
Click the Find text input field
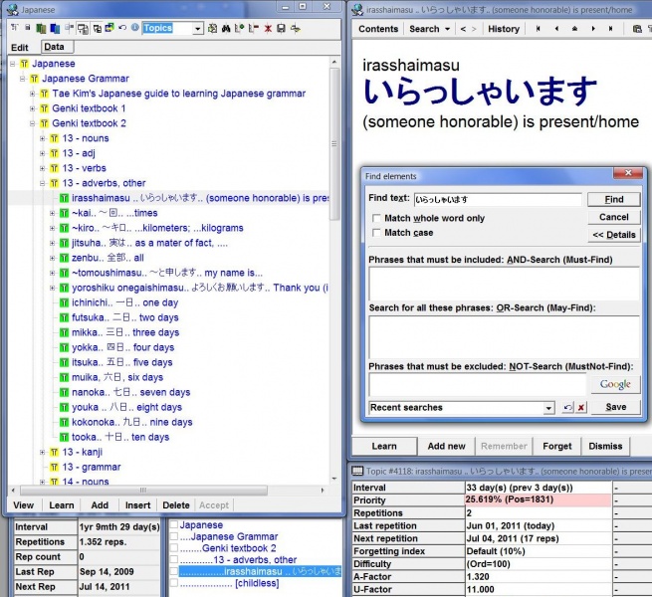point(498,200)
